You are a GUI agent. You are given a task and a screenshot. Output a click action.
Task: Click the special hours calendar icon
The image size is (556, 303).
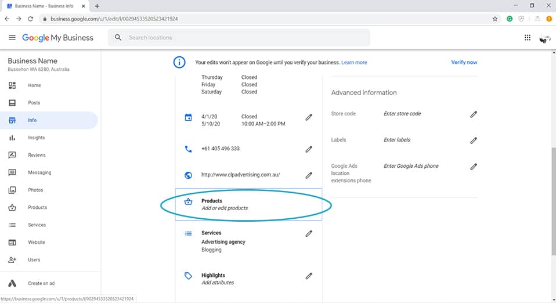[188, 117]
